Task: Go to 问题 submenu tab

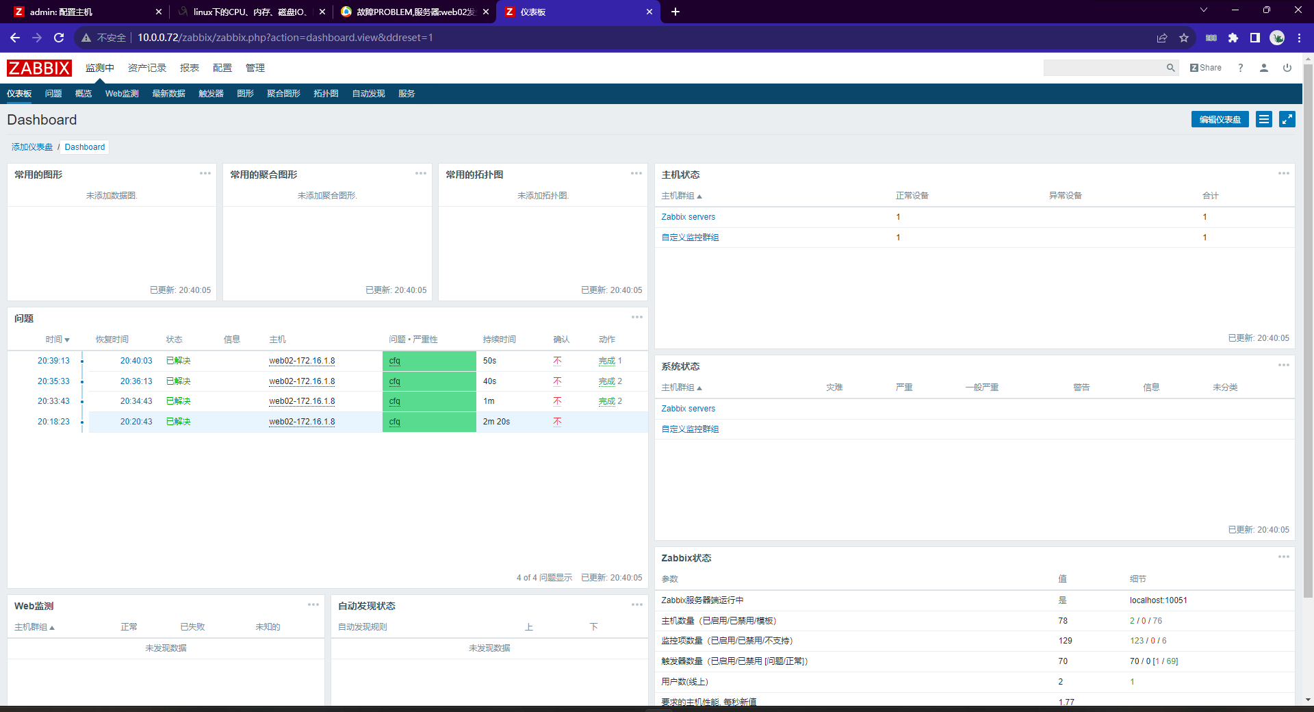Action: point(53,94)
